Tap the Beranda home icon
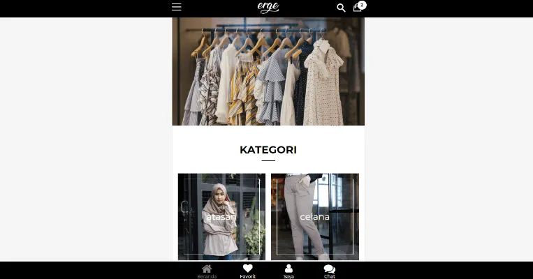 (x=207, y=269)
